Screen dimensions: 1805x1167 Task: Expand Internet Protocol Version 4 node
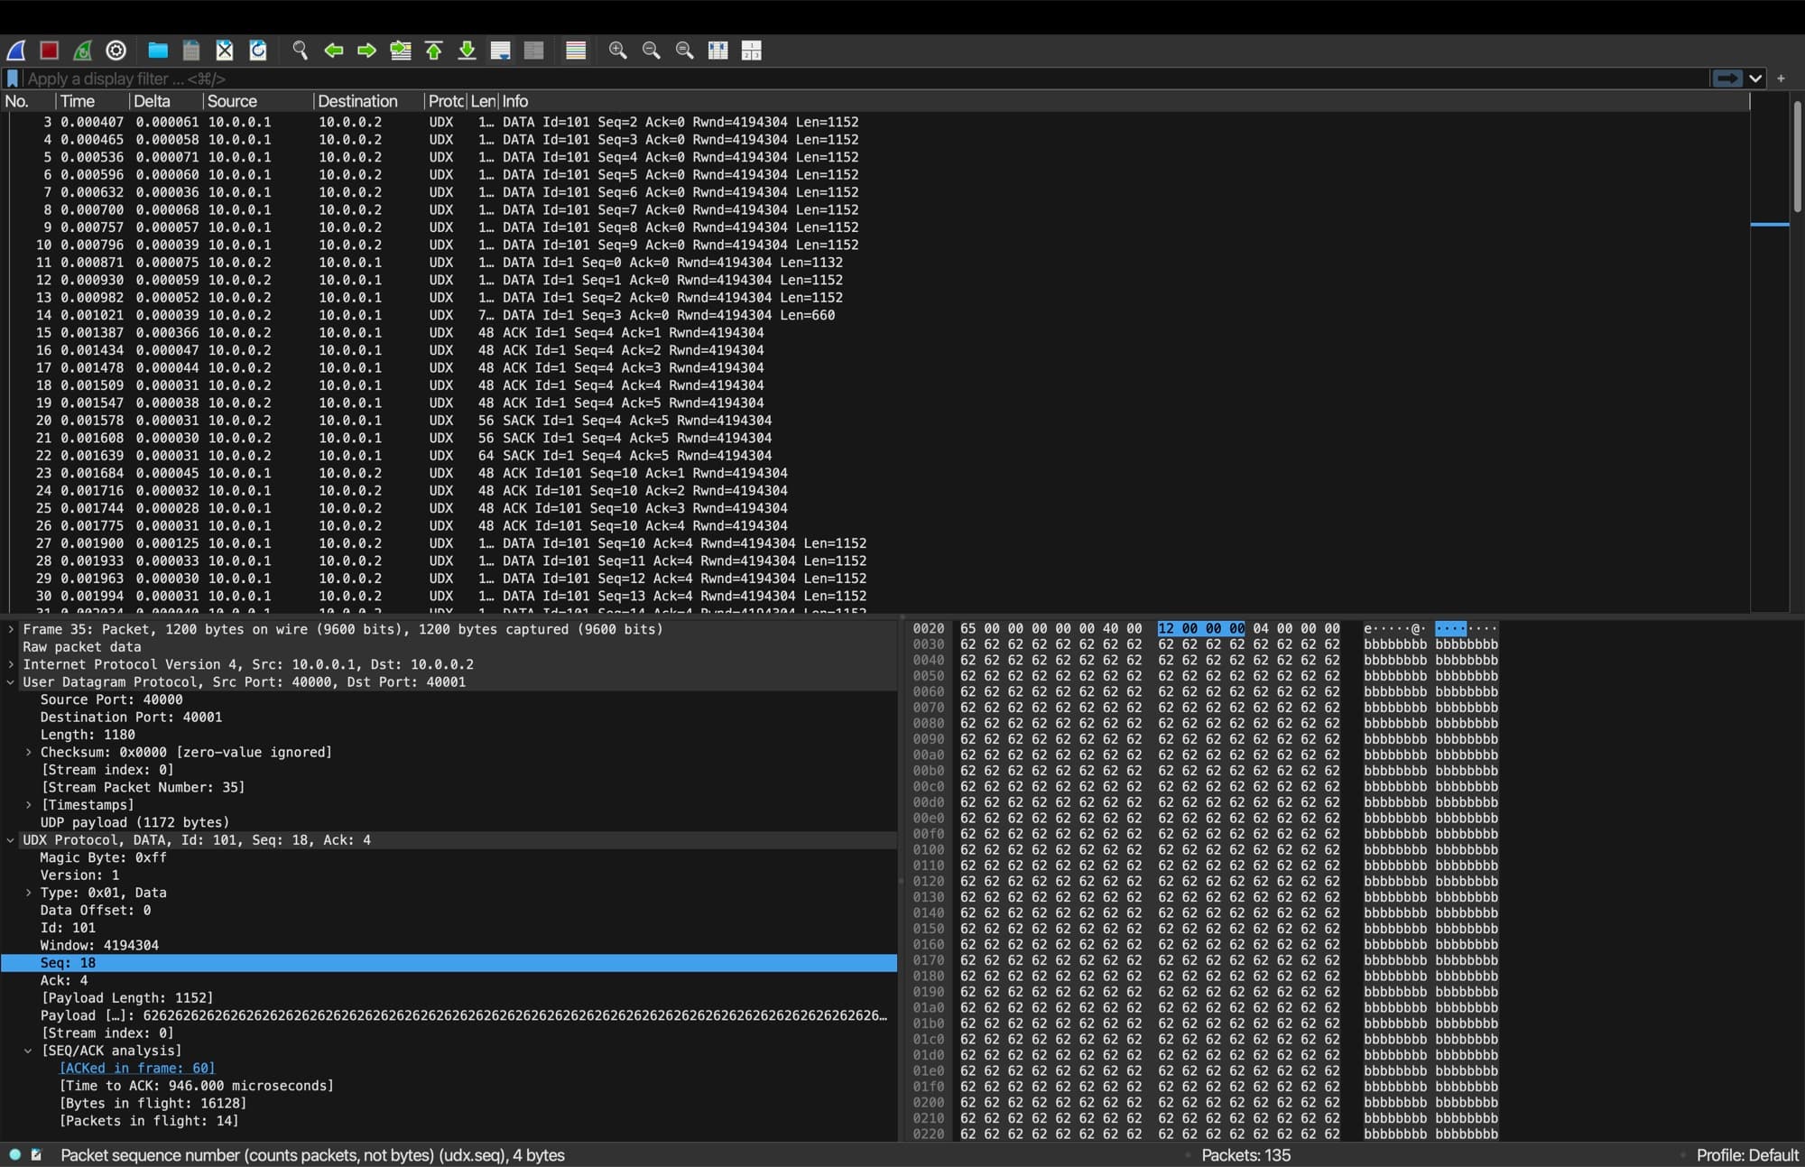click(11, 664)
